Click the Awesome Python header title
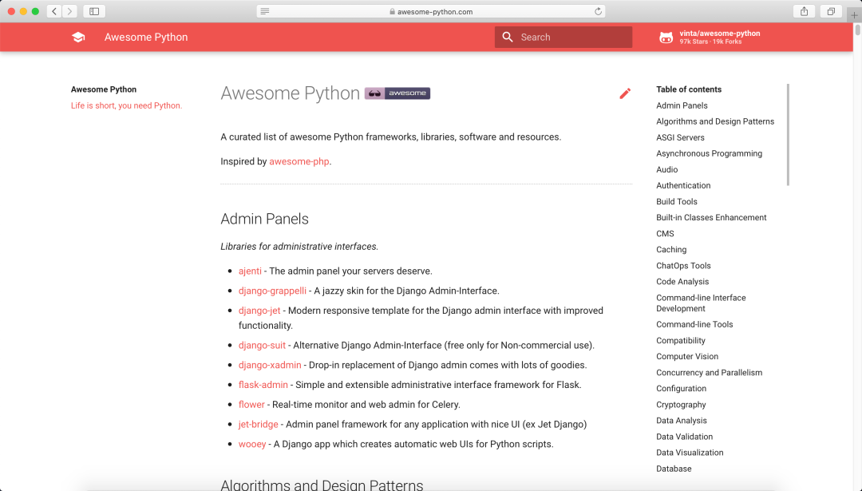Image resolution: width=862 pixels, height=491 pixels. point(146,37)
